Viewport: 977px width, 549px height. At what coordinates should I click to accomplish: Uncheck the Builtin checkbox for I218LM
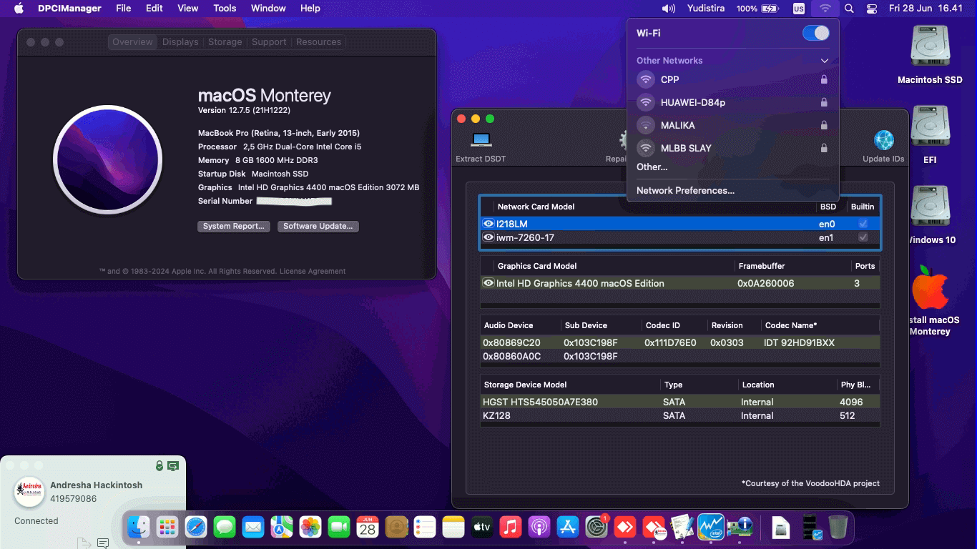[863, 223]
